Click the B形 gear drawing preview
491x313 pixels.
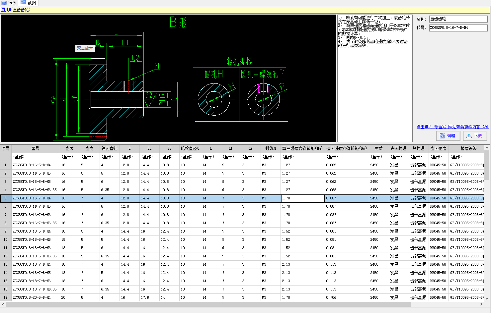coord(168,78)
